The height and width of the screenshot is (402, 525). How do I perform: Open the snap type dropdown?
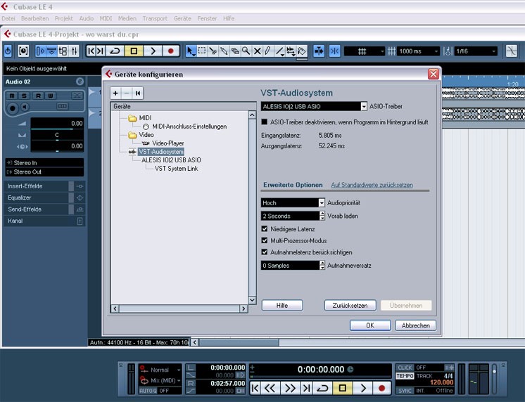[365, 51]
